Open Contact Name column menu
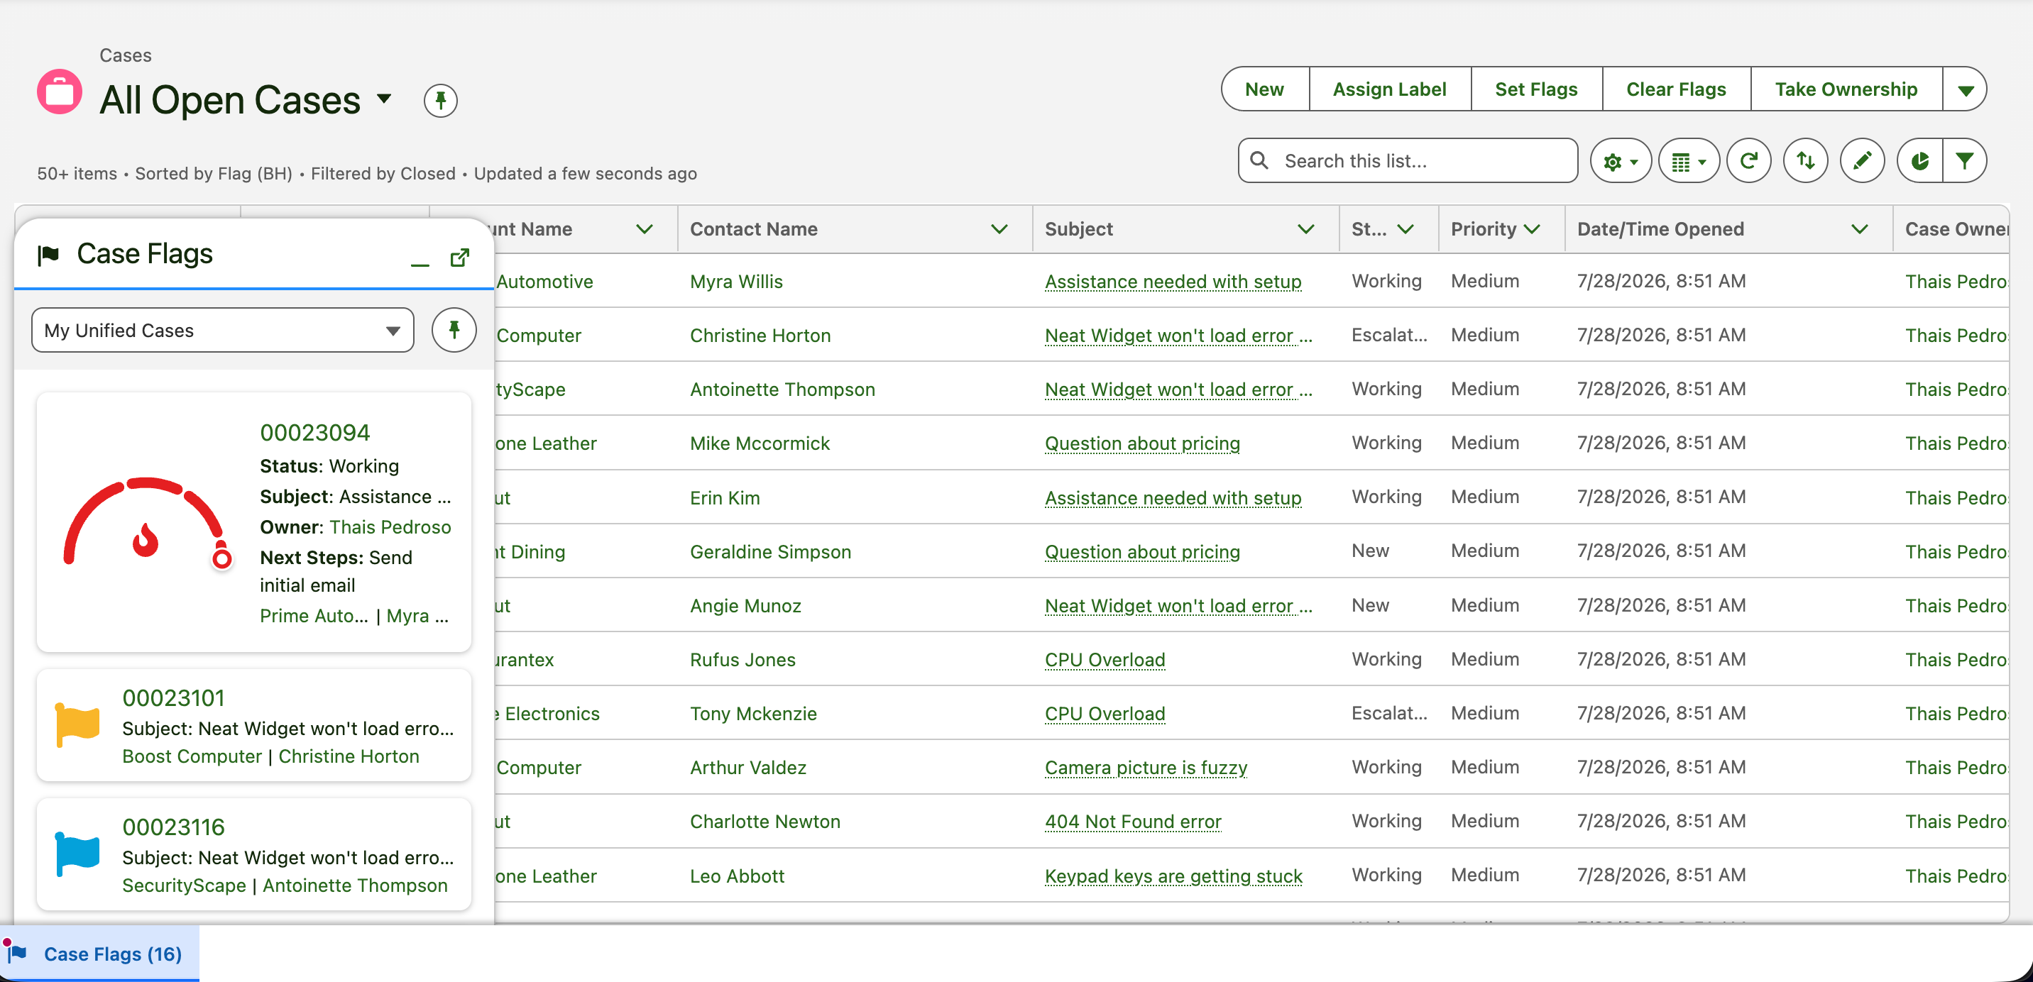The image size is (2033, 982). tap(999, 228)
